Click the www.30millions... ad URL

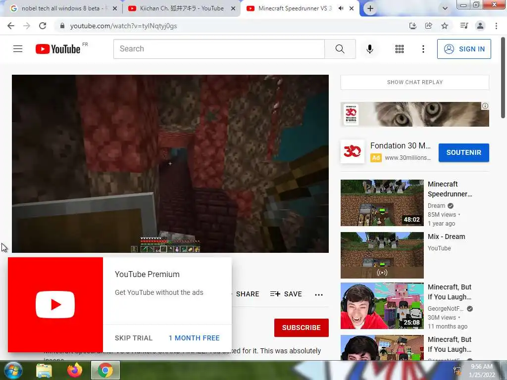click(x=408, y=158)
